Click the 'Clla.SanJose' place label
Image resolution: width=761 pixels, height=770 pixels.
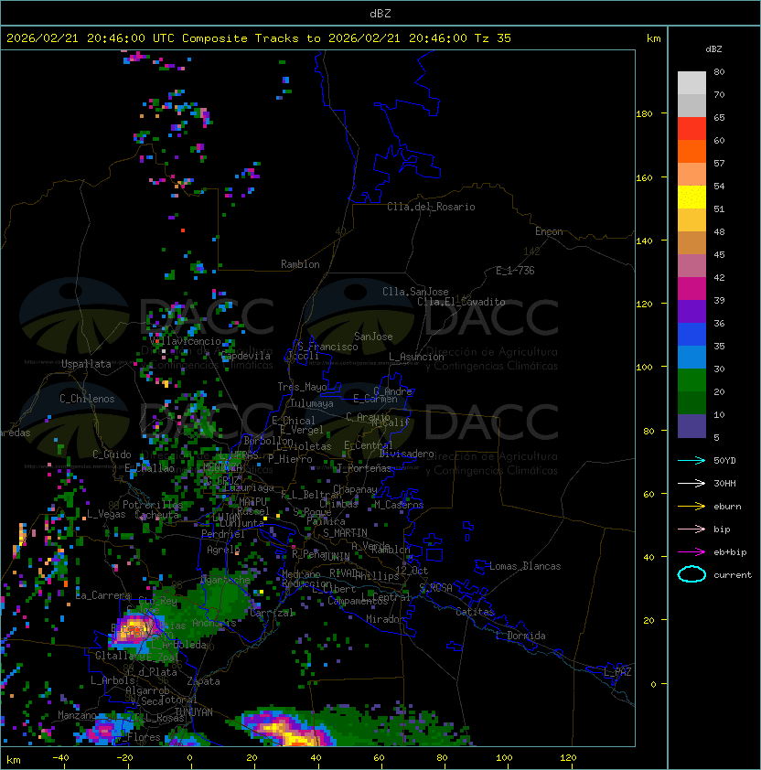tap(415, 292)
